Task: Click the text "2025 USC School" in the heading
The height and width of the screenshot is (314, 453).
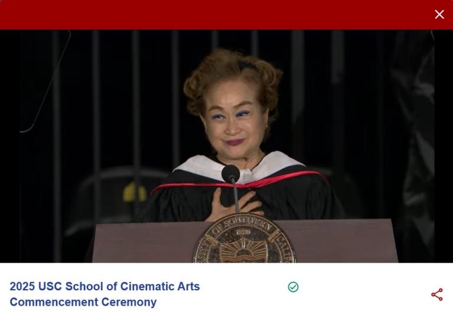Action: tap(56, 287)
